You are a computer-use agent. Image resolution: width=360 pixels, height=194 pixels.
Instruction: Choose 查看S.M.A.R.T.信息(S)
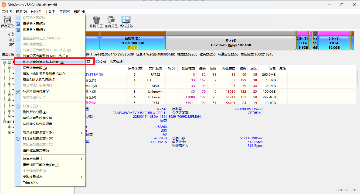click(50, 80)
